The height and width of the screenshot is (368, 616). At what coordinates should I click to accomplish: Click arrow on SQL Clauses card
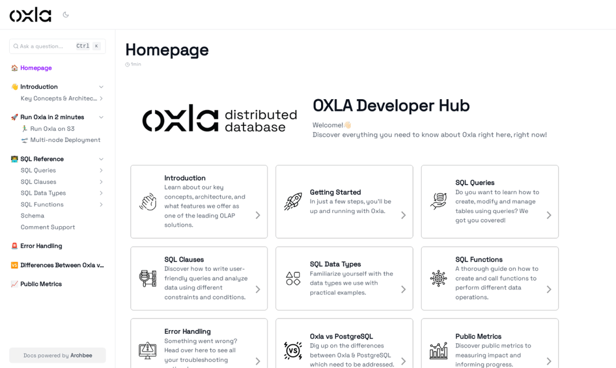tap(258, 289)
